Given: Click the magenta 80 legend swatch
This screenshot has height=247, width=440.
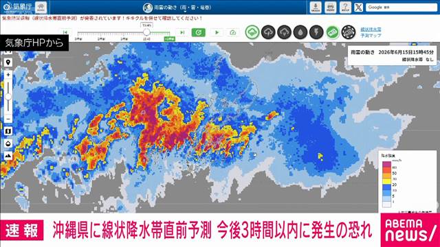Looking at the screenshot, I should (x=386, y=165).
